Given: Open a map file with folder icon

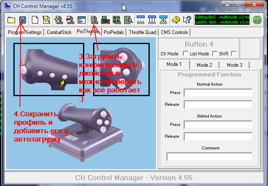Looking at the screenshot, I should tap(11, 20).
